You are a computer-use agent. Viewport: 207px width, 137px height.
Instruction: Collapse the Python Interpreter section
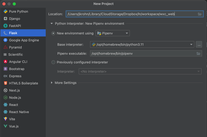pos(52,24)
